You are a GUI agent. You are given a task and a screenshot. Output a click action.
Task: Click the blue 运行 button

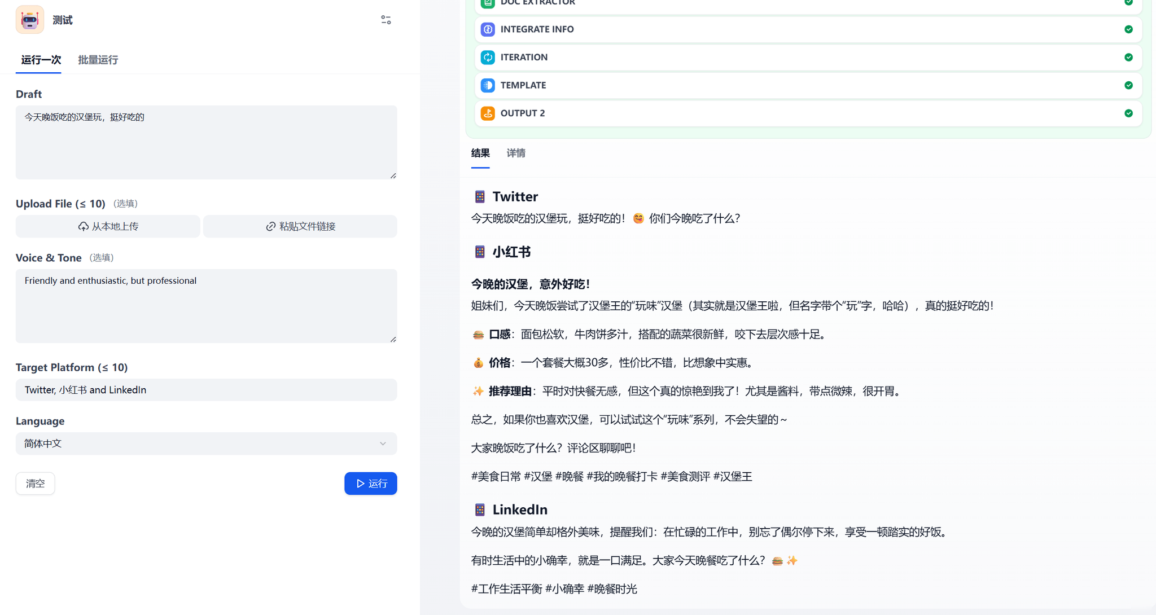(371, 484)
